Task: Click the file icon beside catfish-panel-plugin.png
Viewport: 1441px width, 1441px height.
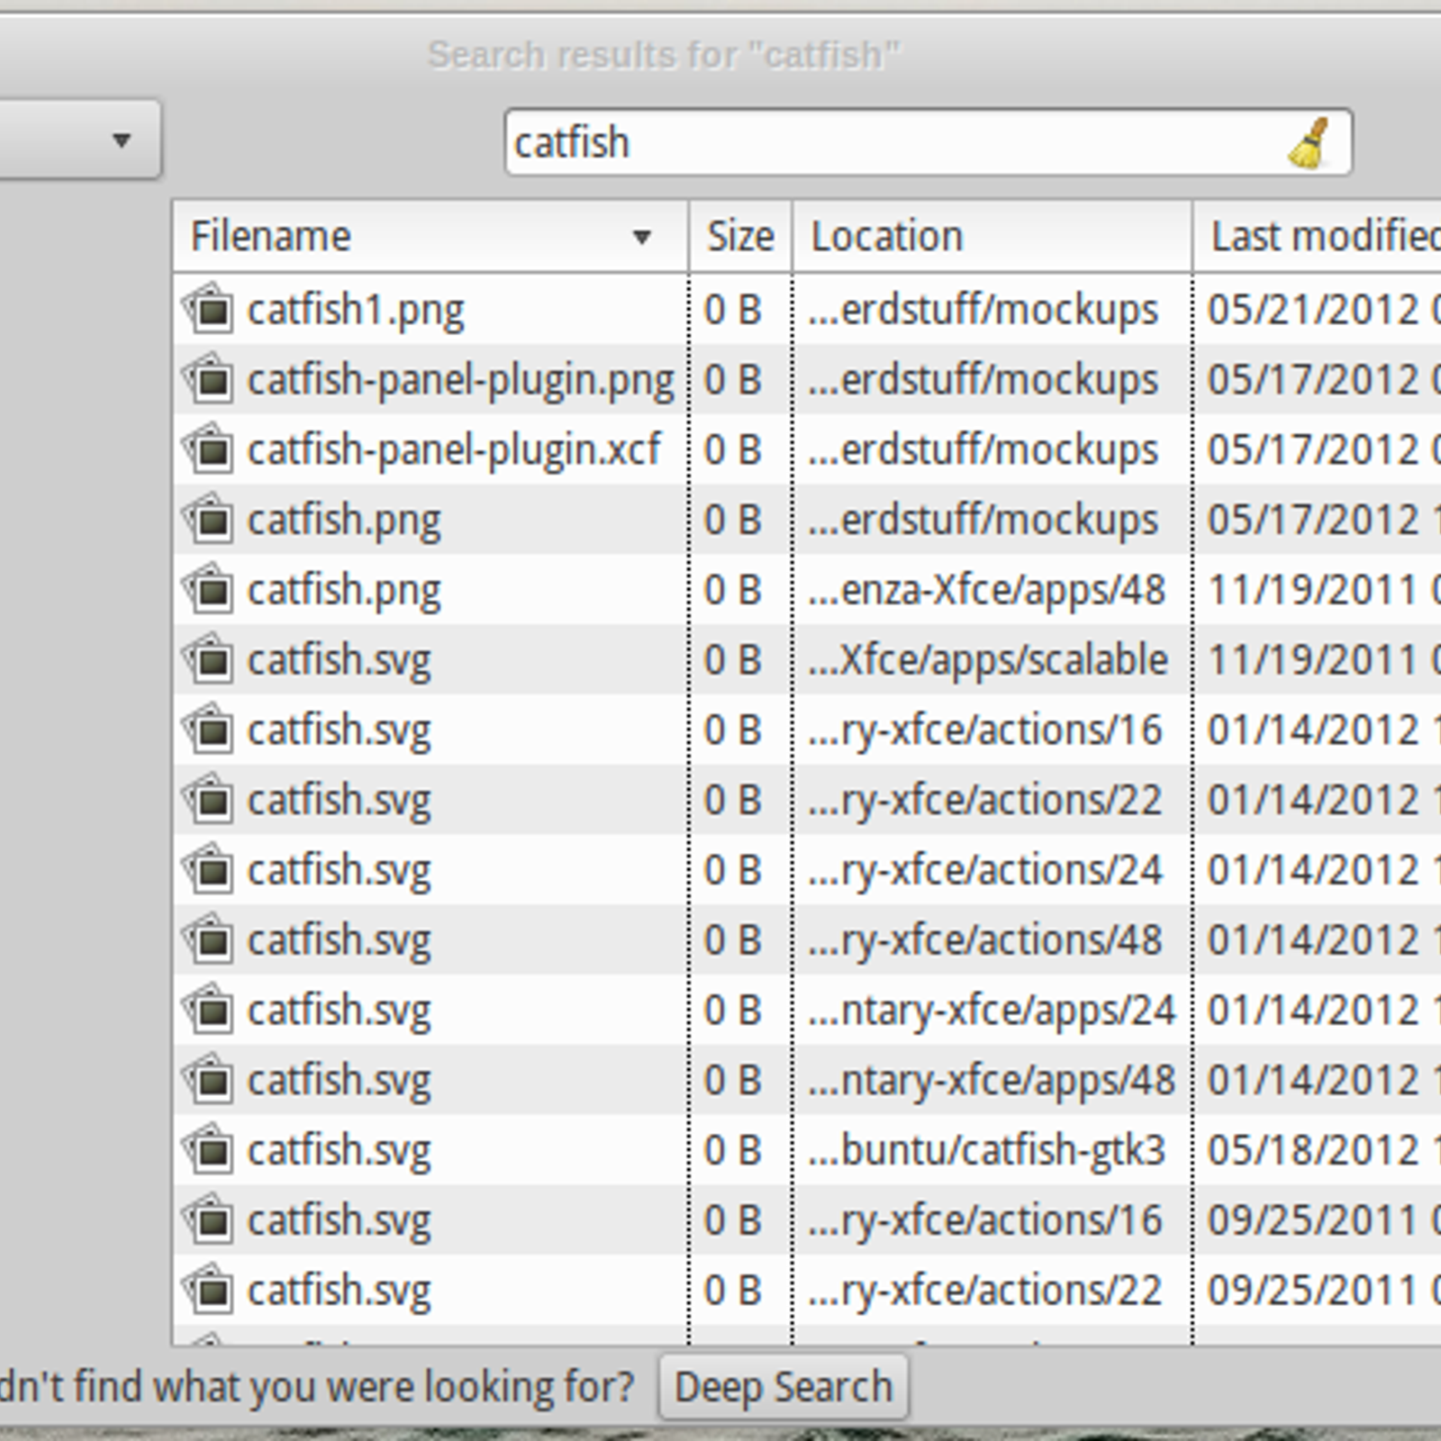Action: (209, 379)
